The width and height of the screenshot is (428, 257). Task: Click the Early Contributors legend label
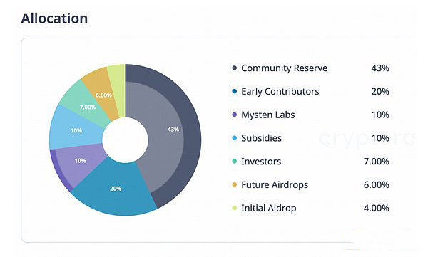coord(280,92)
